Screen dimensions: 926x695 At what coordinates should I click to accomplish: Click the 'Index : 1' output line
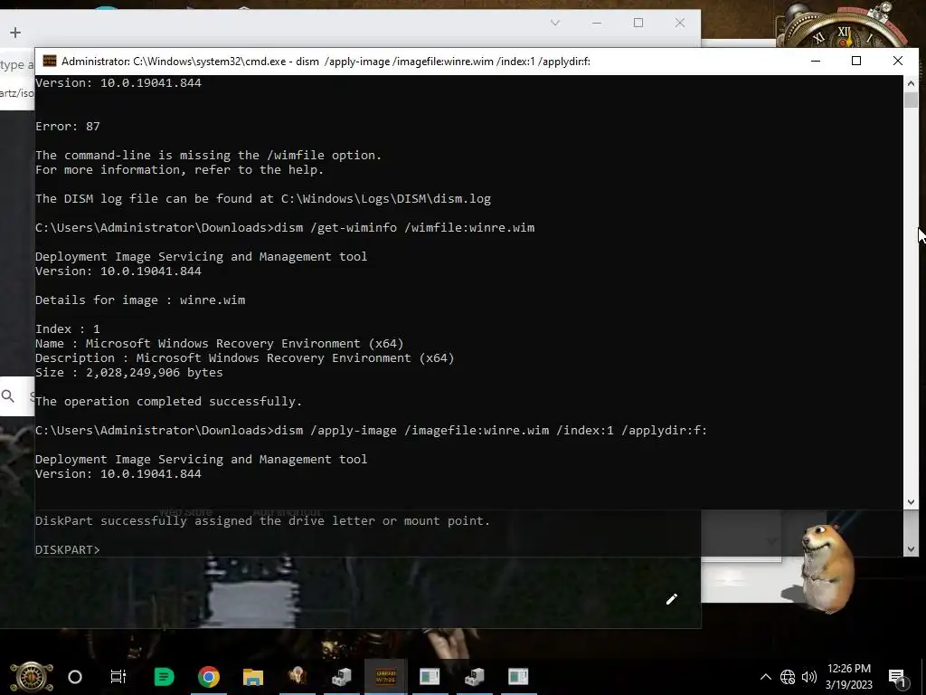pyautogui.click(x=67, y=329)
